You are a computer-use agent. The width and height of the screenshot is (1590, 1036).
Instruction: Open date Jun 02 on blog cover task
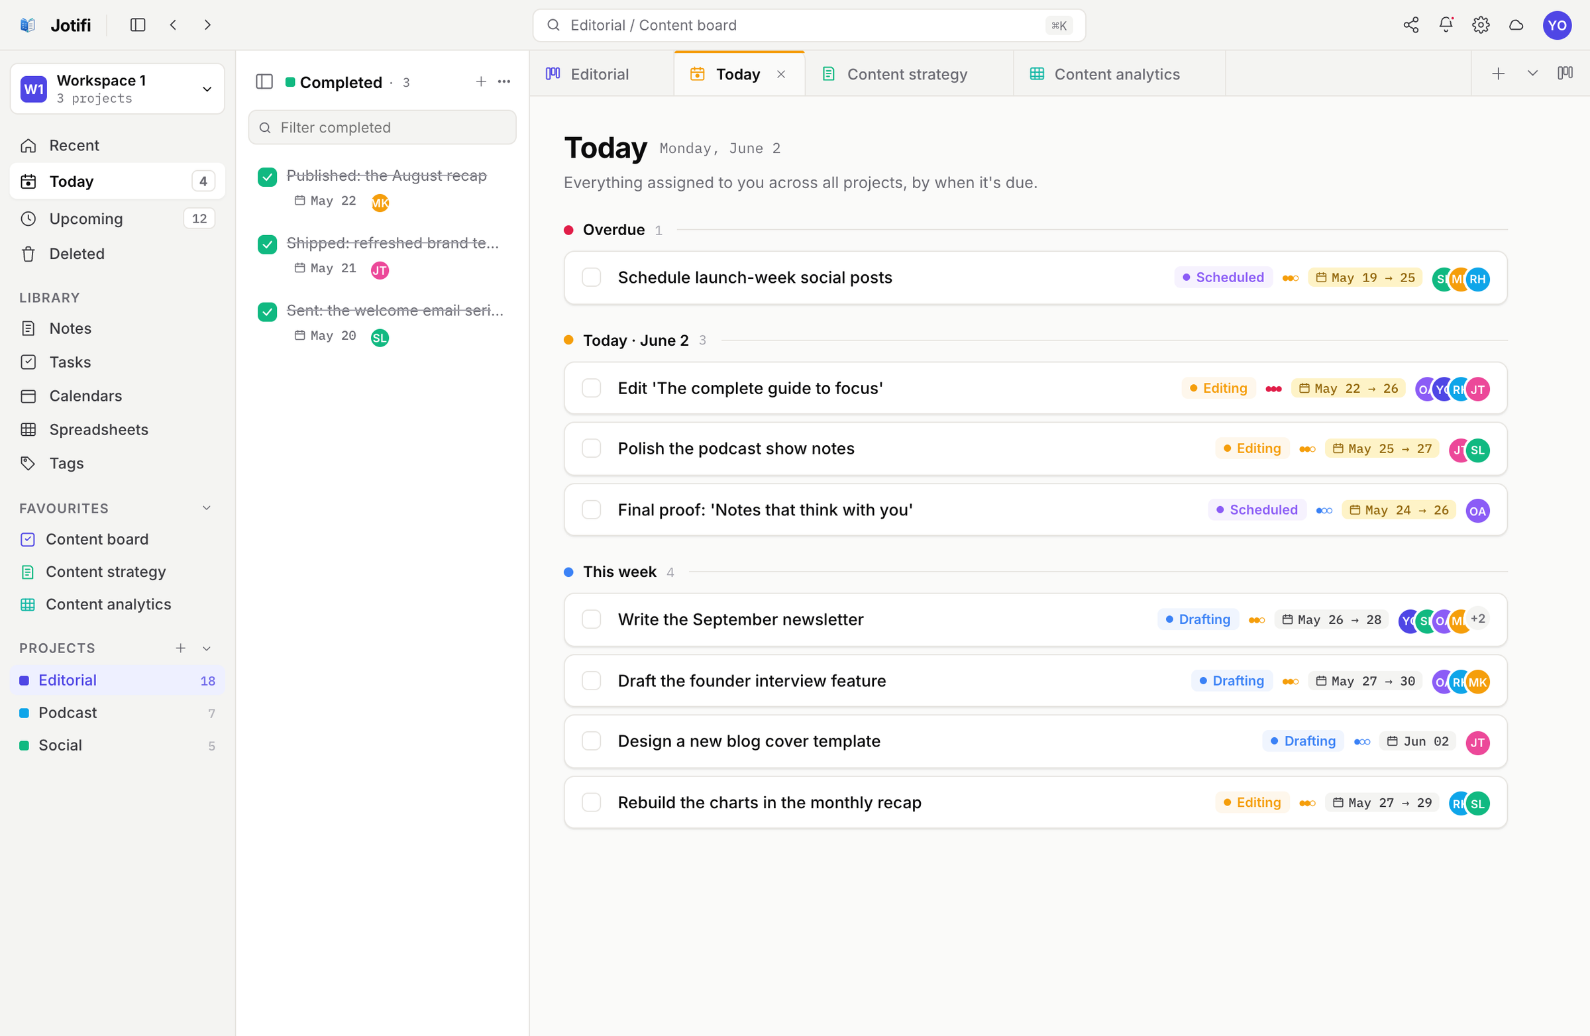pos(1418,741)
